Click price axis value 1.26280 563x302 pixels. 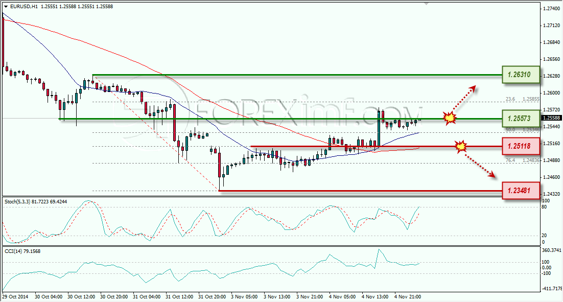[552, 76]
